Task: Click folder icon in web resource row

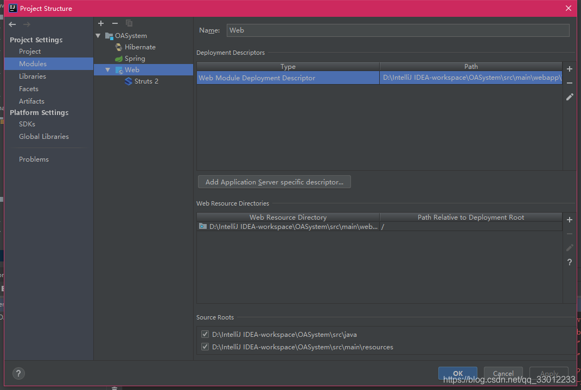Action: click(203, 226)
